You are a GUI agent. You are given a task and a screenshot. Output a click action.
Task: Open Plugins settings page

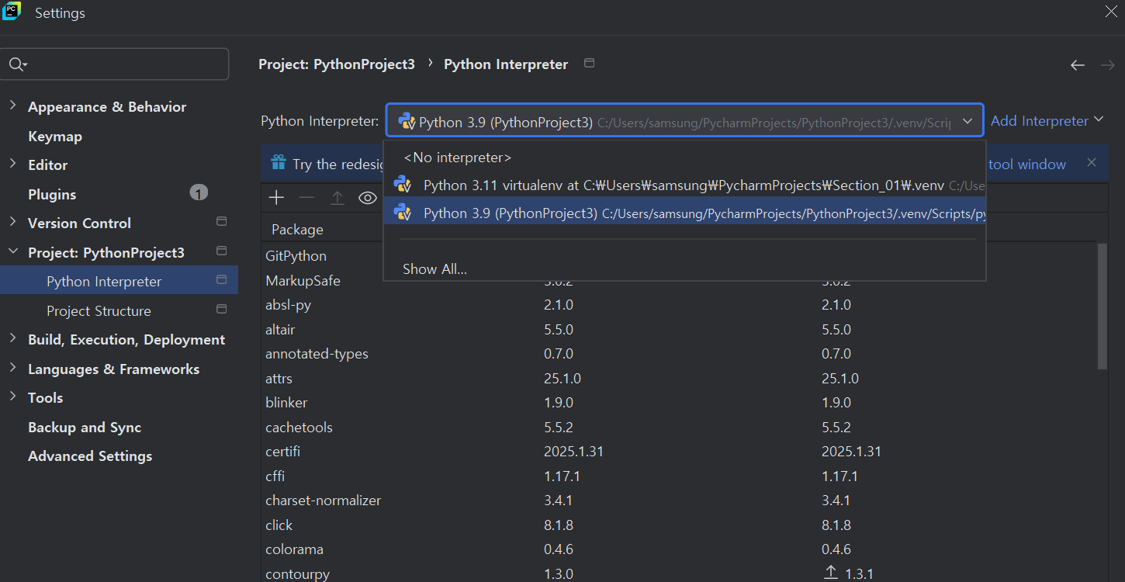[52, 195]
